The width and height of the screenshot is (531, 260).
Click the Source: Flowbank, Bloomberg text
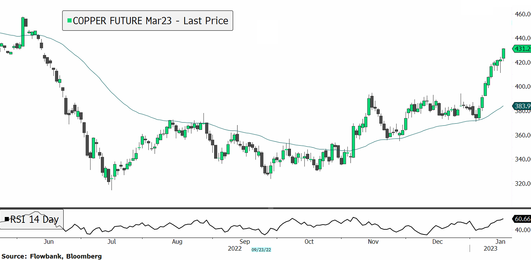pos(52,256)
